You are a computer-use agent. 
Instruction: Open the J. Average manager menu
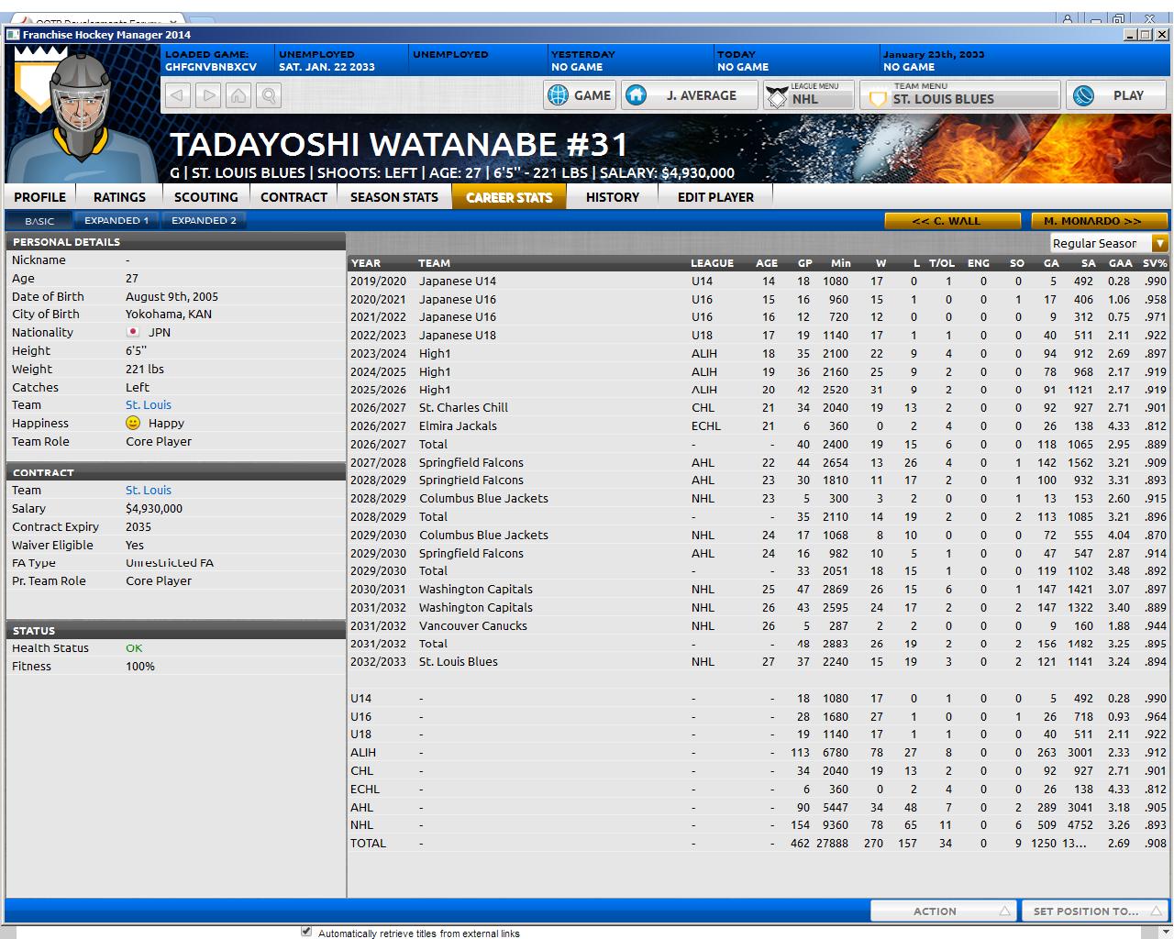[x=689, y=95]
